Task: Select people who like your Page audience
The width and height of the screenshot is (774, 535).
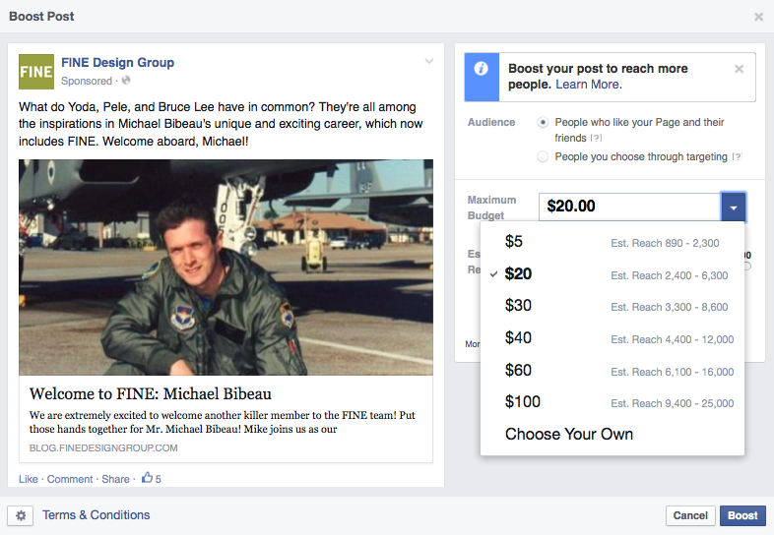Action: 544,123
